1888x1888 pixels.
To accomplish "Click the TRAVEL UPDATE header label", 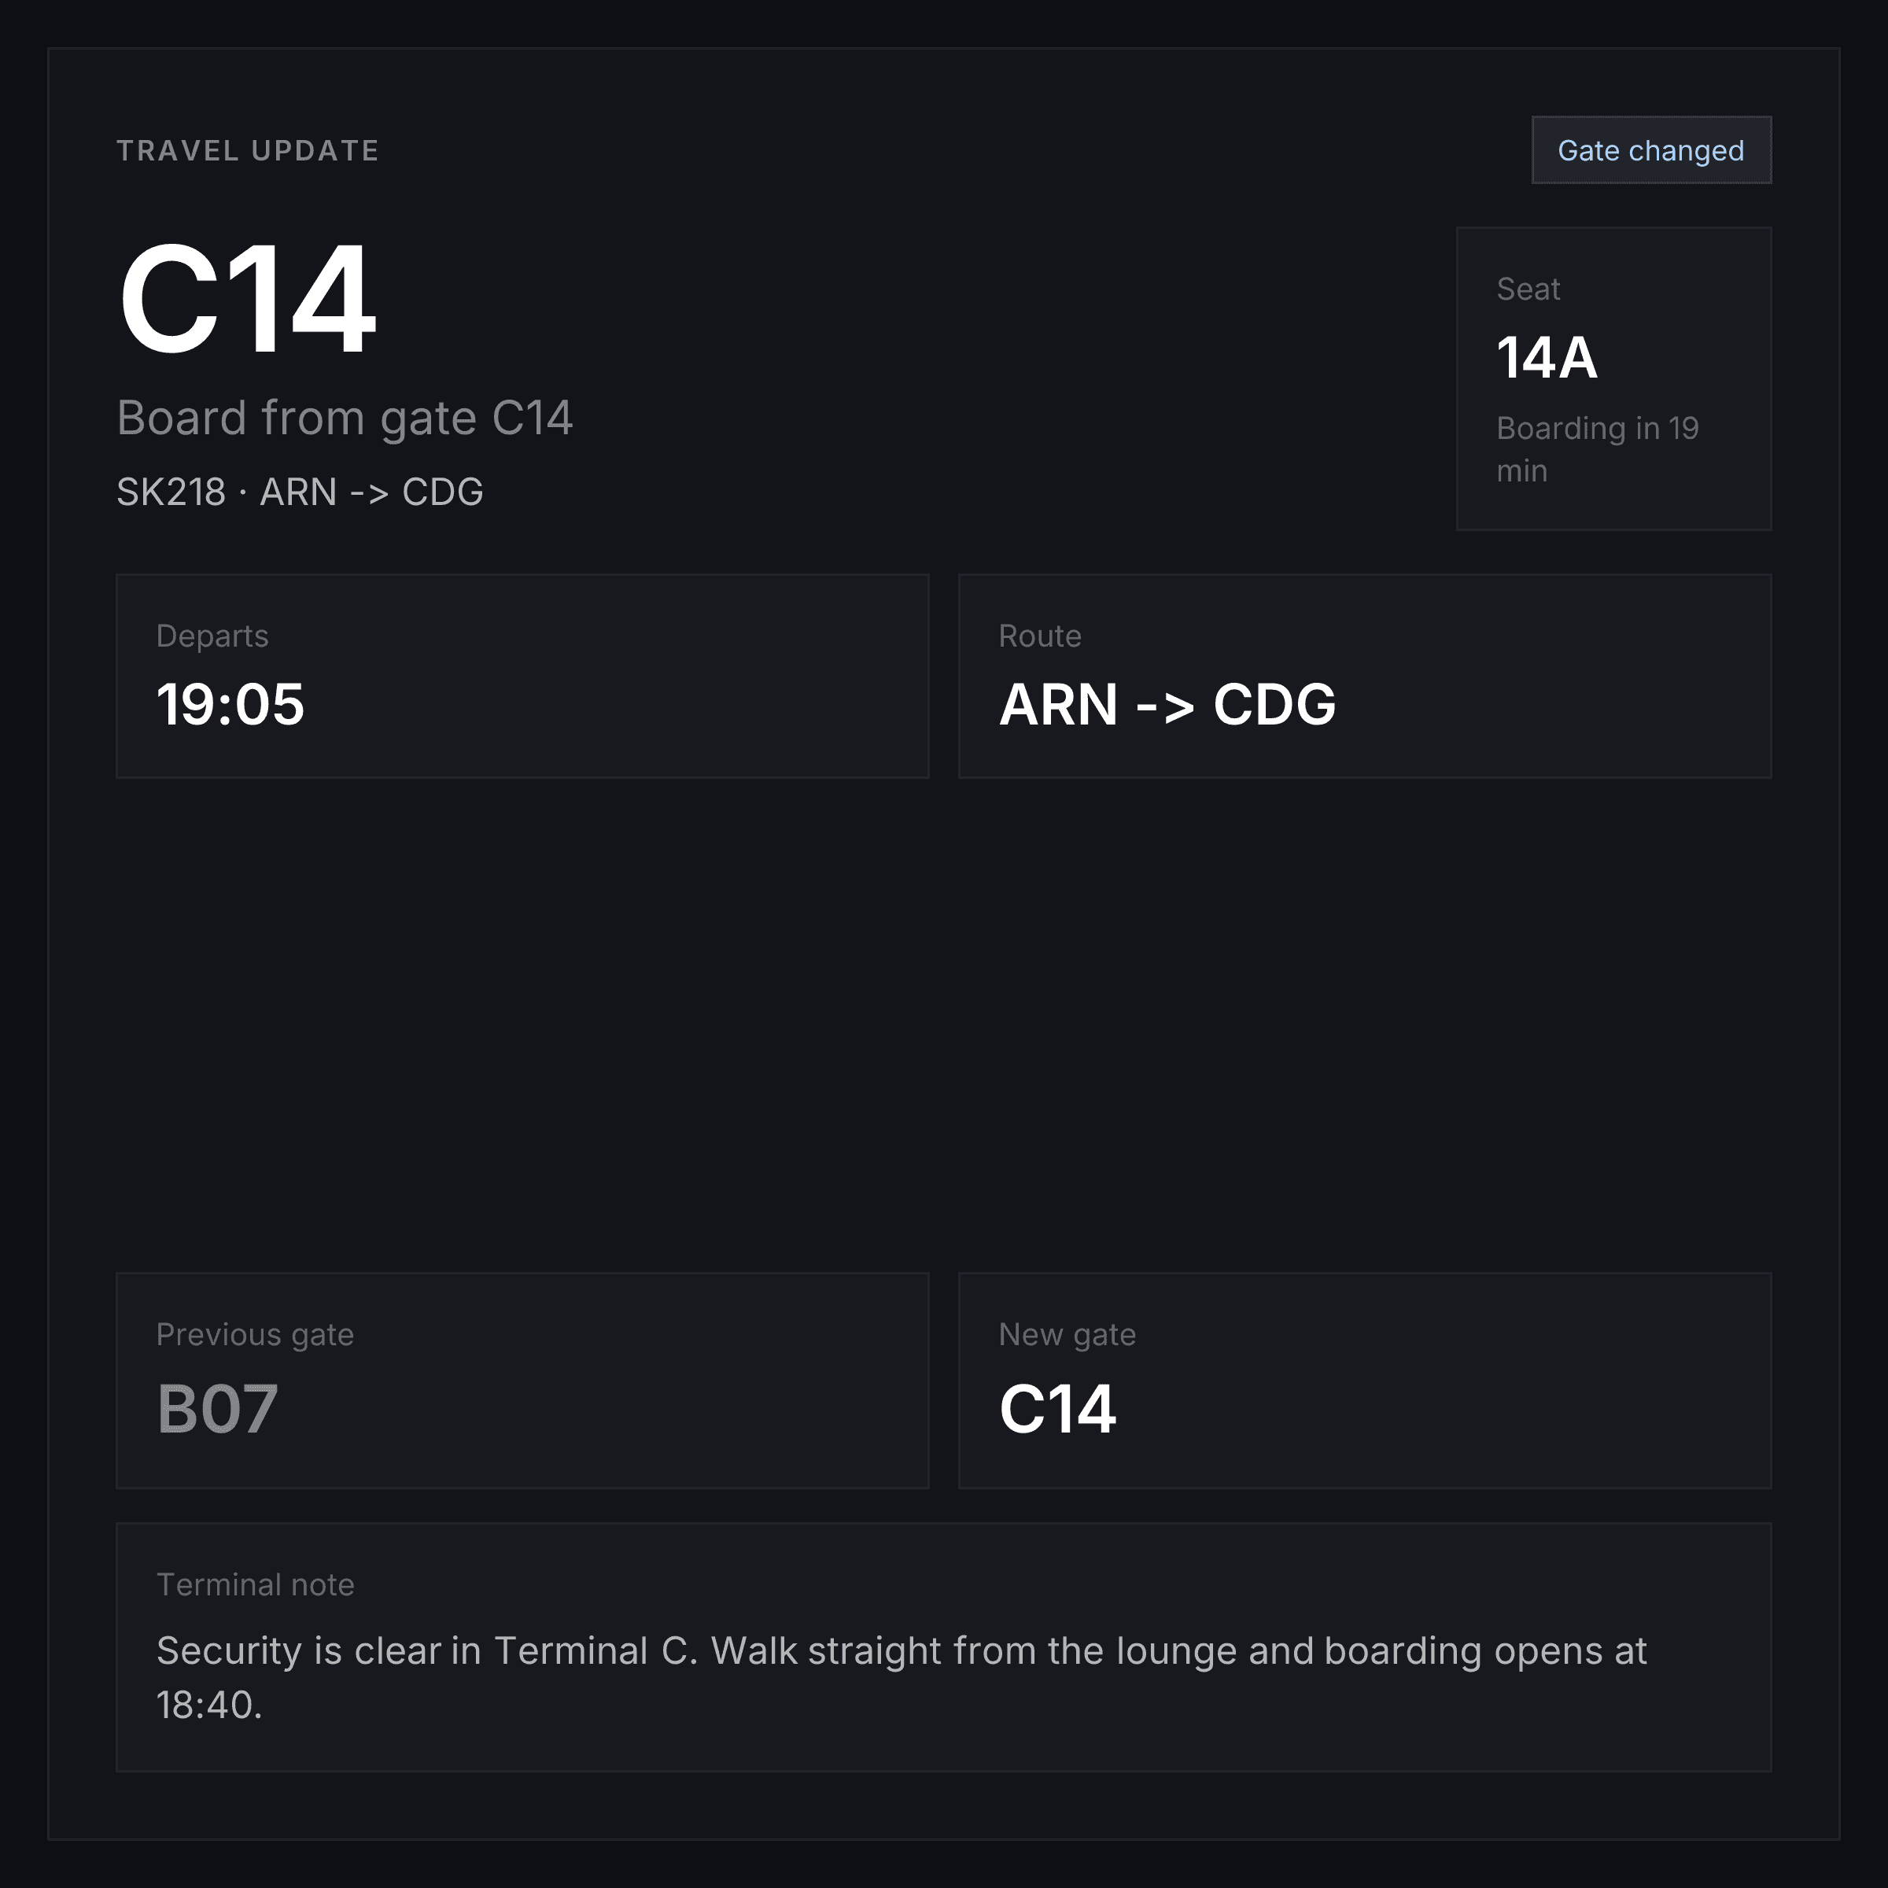I will (249, 150).
